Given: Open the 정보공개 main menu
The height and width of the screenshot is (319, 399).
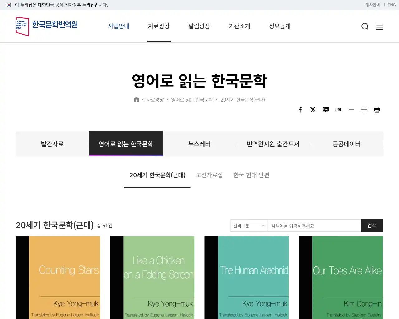Looking at the screenshot, I should click(x=280, y=26).
